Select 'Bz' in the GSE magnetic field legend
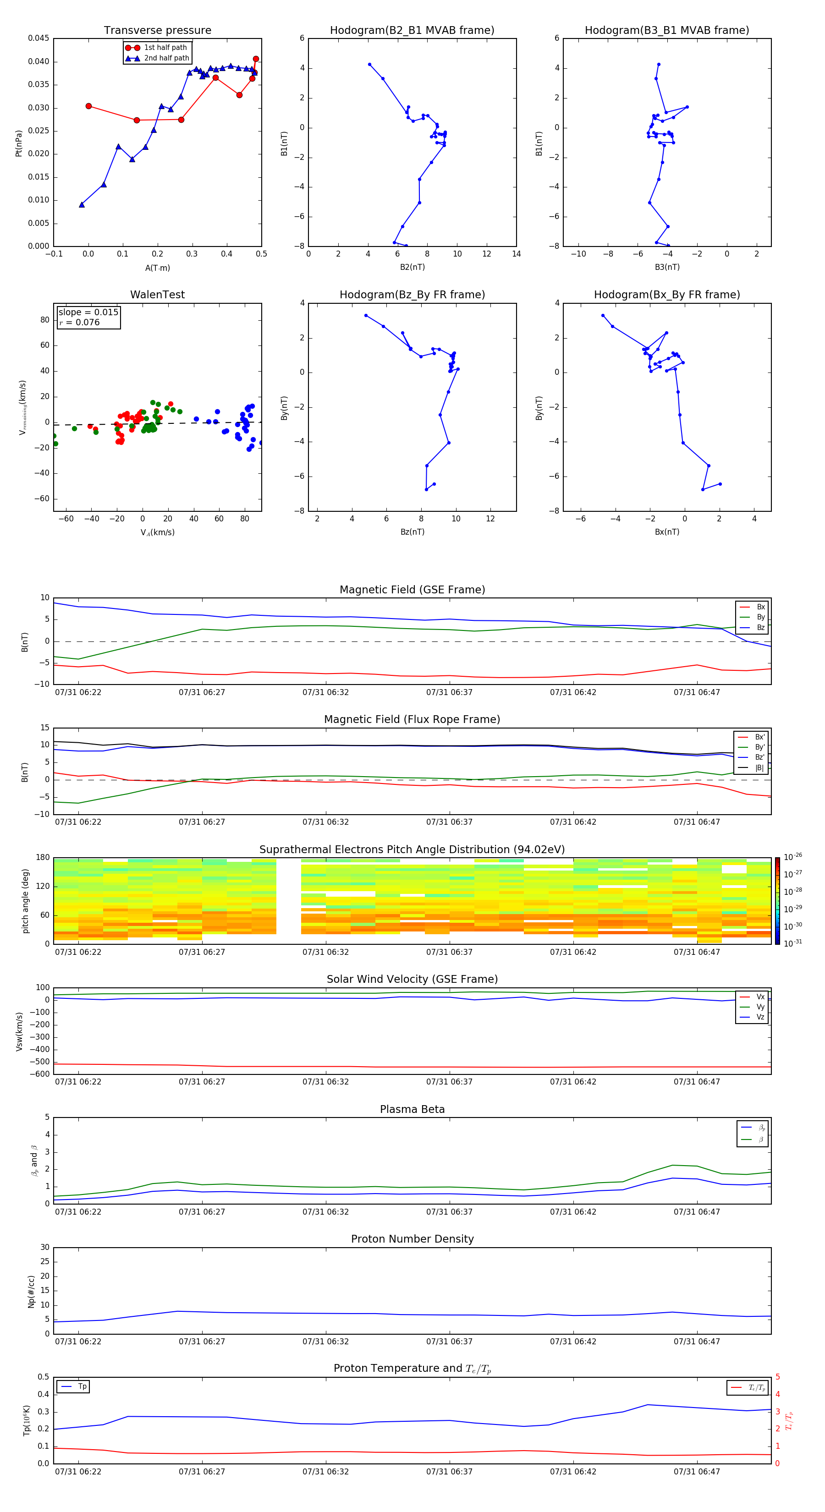The width and height of the screenshot is (825, 1512). coord(752,627)
